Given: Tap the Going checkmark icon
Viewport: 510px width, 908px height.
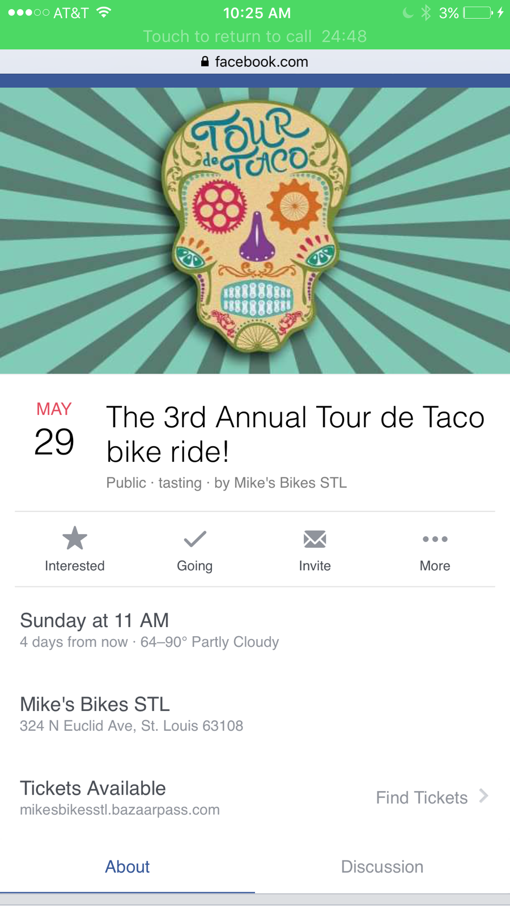Looking at the screenshot, I should (x=195, y=539).
